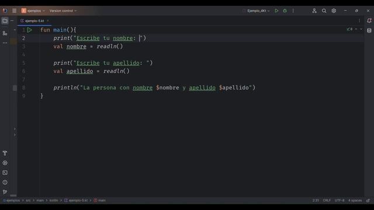Viewport: 374px width, 210px height.
Task: Click src breadcrumb in navigation bar
Action: pyautogui.click(x=28, y=201)
